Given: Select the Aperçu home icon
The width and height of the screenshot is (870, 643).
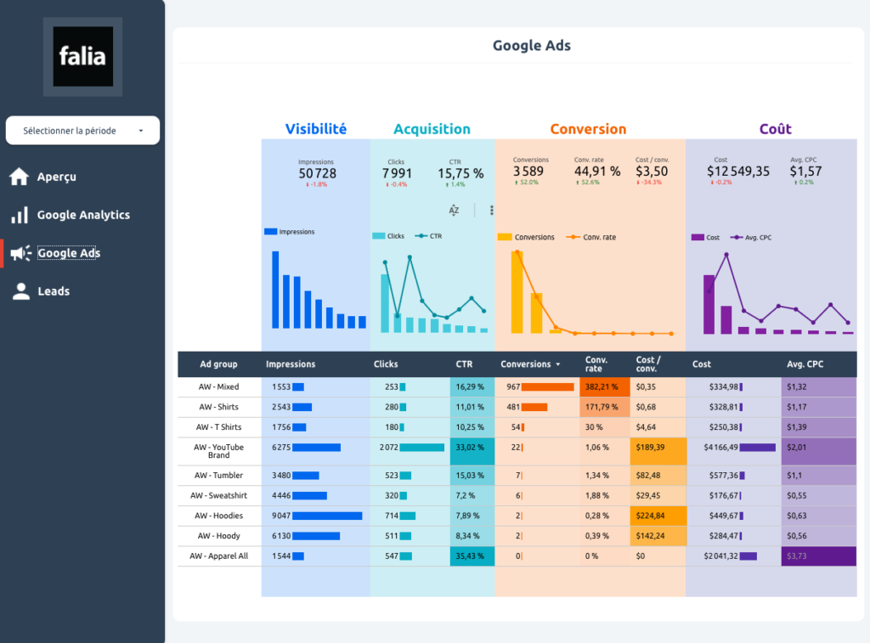Looking at the screenshot, I should pos(20,176).
